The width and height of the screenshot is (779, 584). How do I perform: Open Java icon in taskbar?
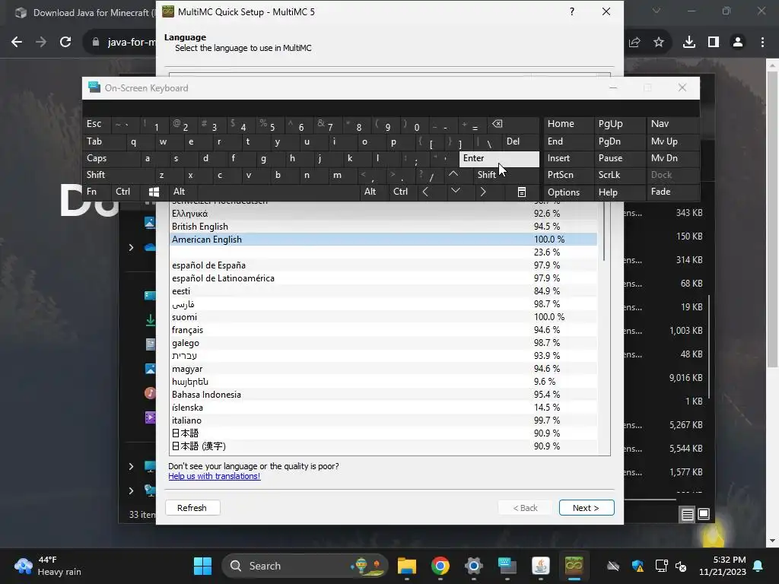click(x=541, y=566)
